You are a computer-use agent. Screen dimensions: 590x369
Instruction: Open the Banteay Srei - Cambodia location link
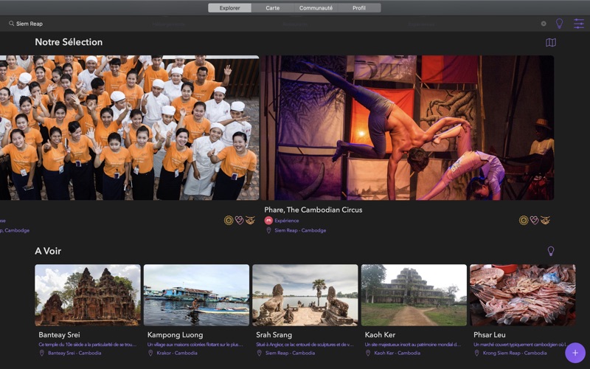74,354
